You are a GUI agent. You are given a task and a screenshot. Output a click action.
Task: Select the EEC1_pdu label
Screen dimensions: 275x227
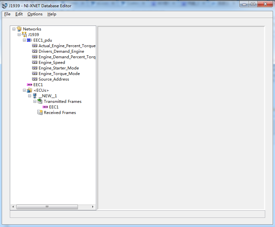[x=43, y=40]
